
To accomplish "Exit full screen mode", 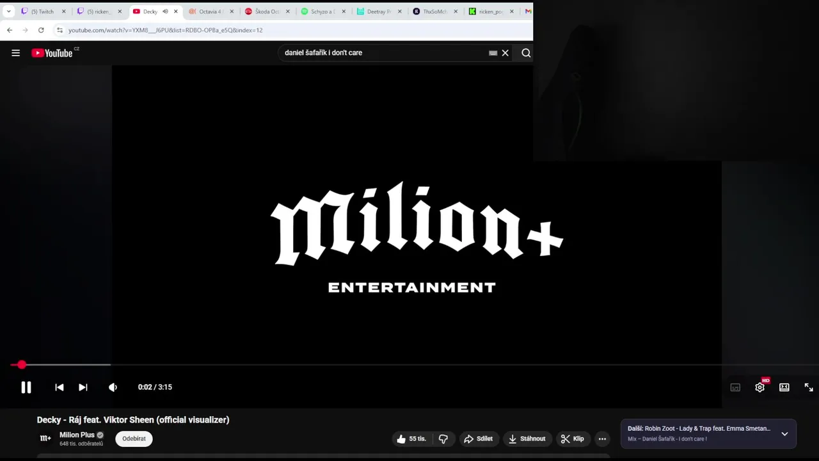I will [x=809, y=387].
